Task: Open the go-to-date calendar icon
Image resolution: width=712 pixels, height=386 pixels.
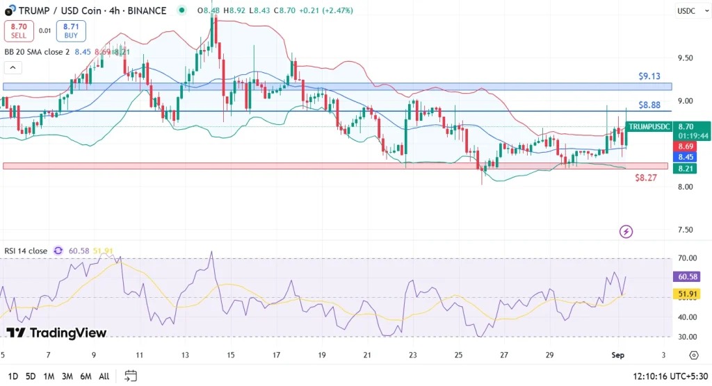Action: click(x=130, y=376)
